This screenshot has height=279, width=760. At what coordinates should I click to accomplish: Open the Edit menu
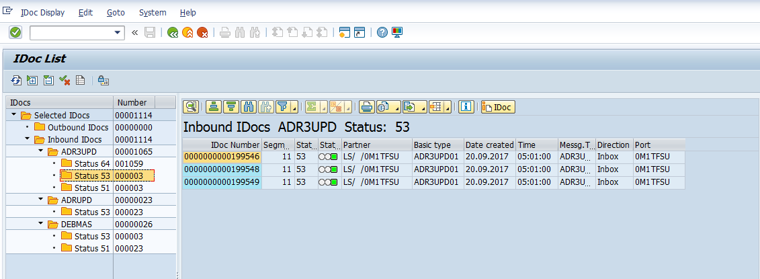coord(85,13)
